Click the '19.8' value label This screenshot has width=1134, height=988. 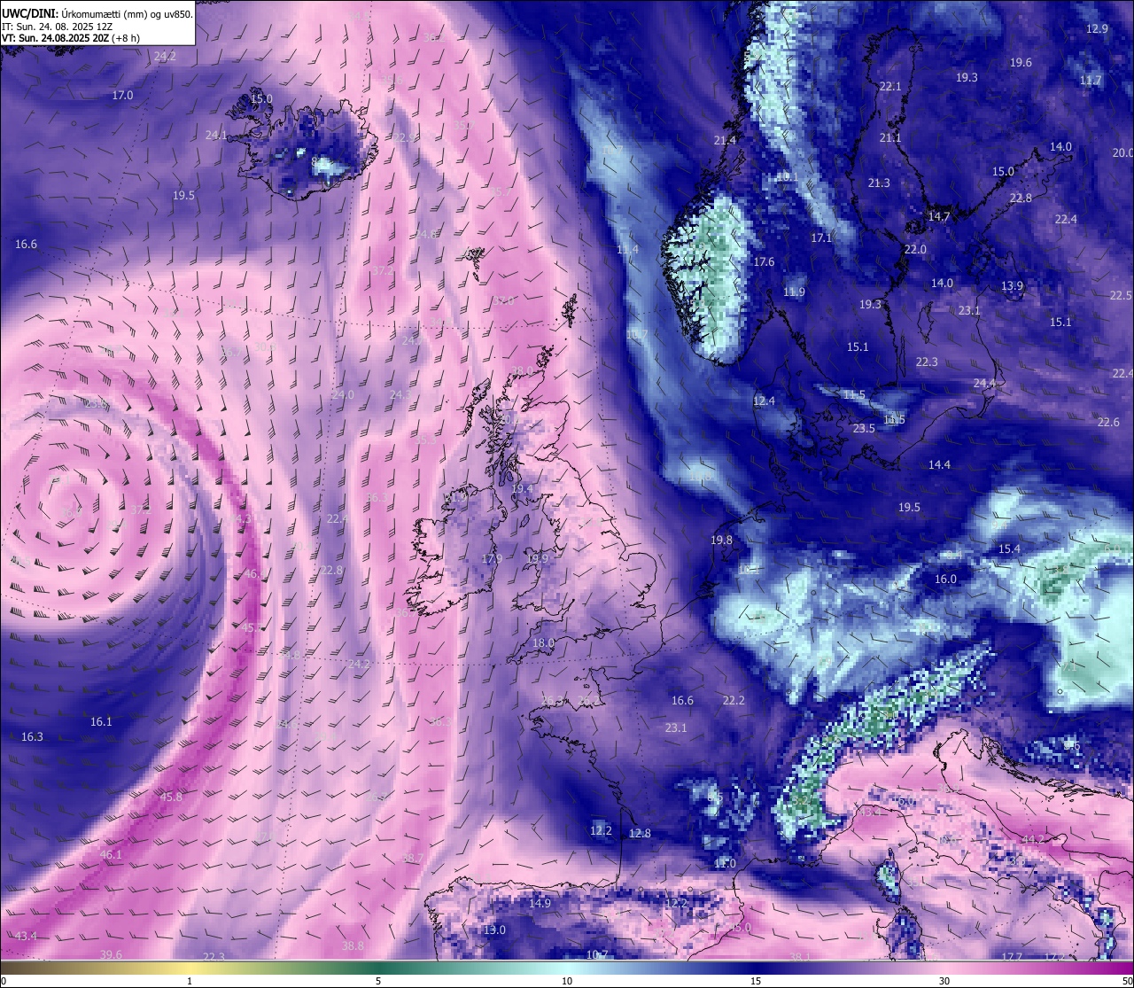click(x=721, y=540)
